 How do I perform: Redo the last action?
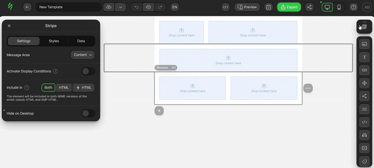(160, 7)
